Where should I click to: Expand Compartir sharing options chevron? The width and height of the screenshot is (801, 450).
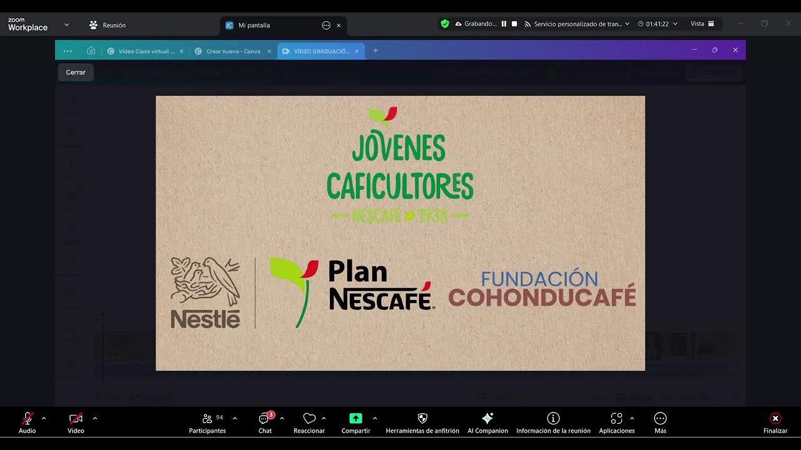pyautogui.click(x=375, y=417)
